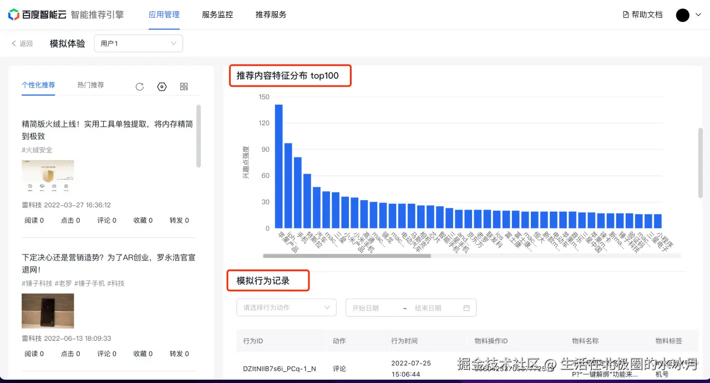Open the hexagon settings icon
710x383 pixels.
coord(162,86)
